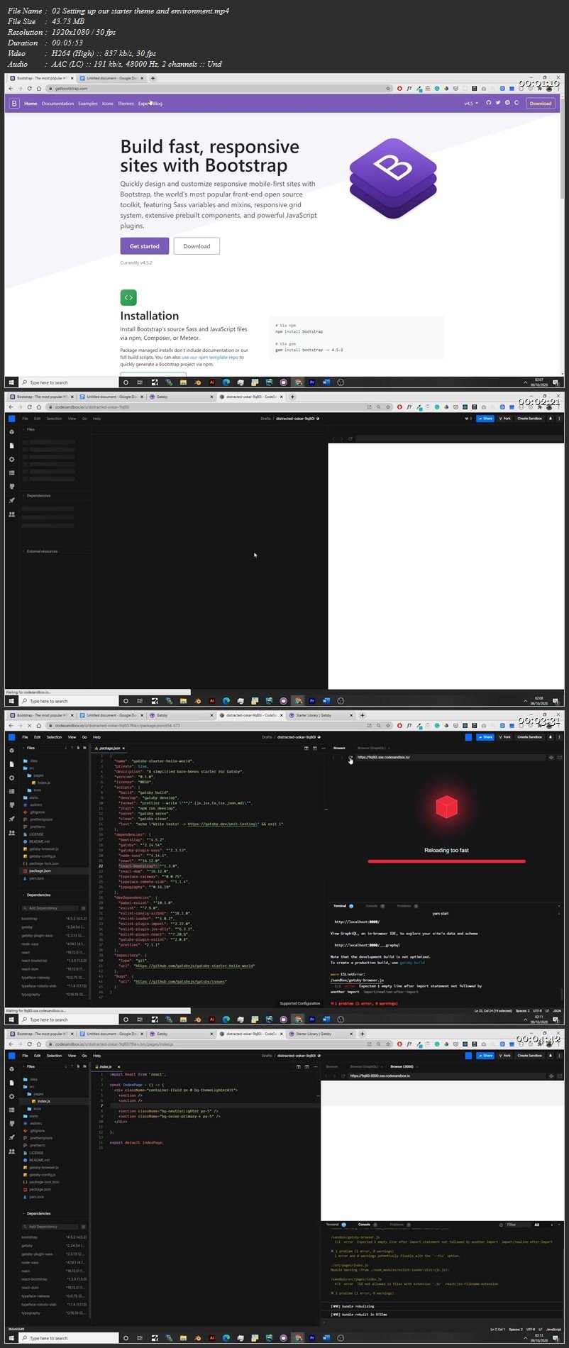Click preview refresh icon beside the 9q80i URL

pos(350,758)
